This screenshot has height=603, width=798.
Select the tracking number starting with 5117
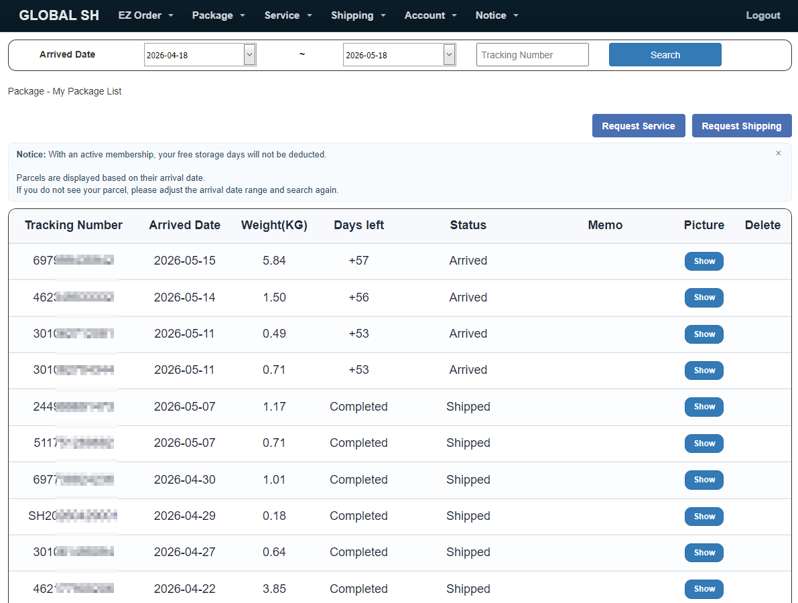click(73, 443)
